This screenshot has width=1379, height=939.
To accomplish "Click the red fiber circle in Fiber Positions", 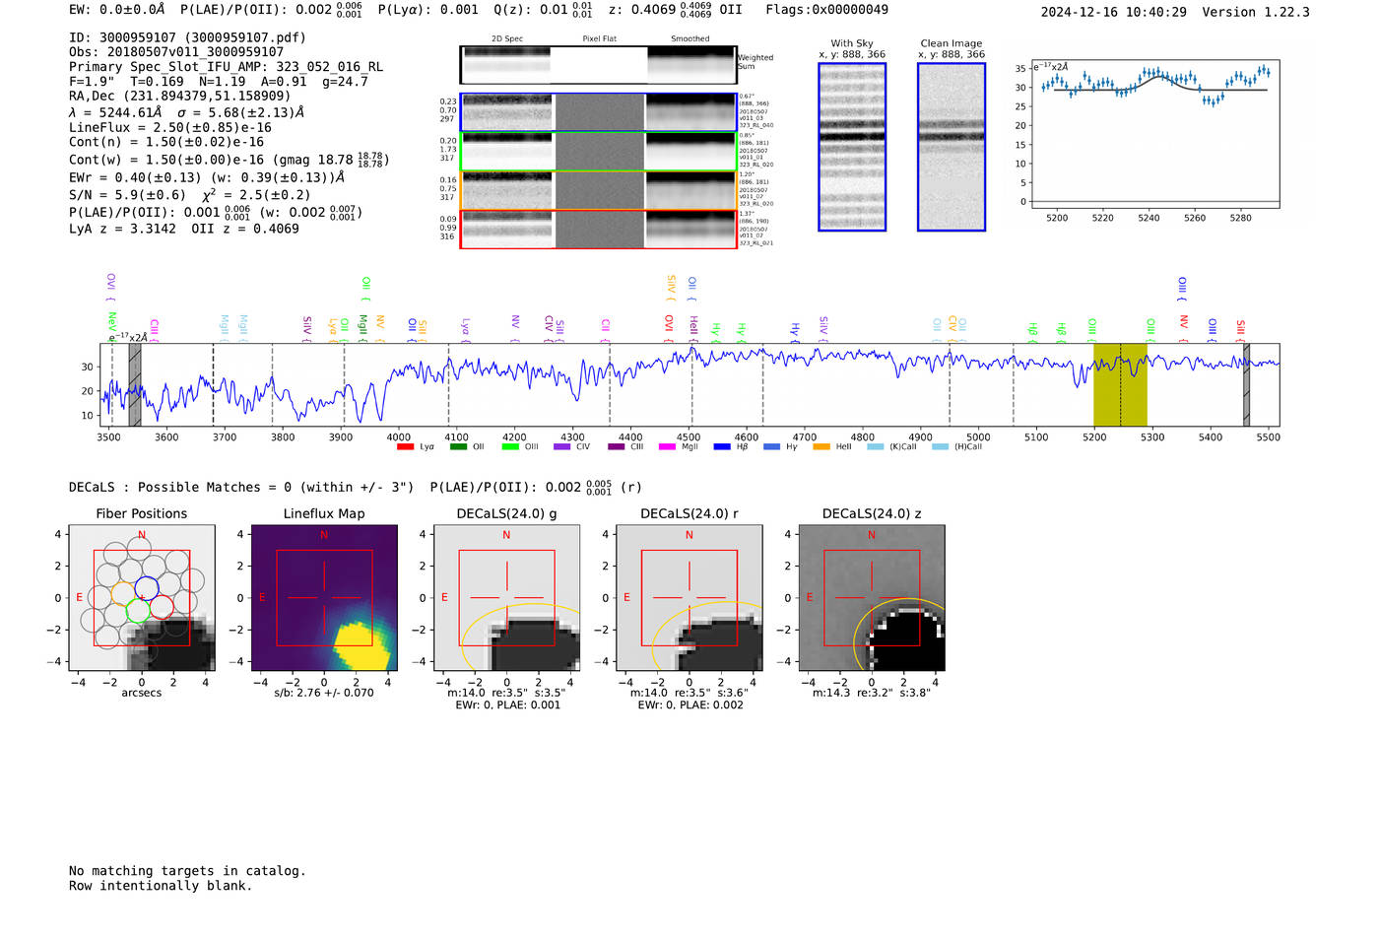I will click(162, 607).
